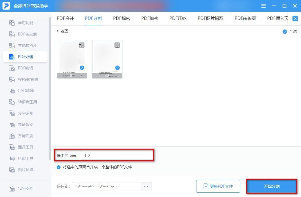This screenshot has width=301, height=197.
Task: Click the CAD转换 sidebar icon
Action: 12,91
